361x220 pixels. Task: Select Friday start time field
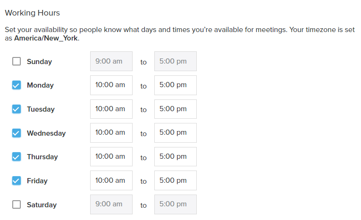click(x=111, y=180)
